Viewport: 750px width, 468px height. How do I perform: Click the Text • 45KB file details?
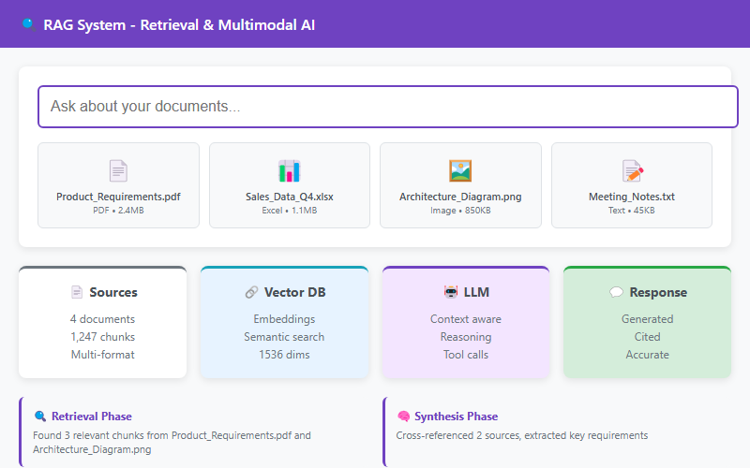pyautogui.click(x=631, y=211)
